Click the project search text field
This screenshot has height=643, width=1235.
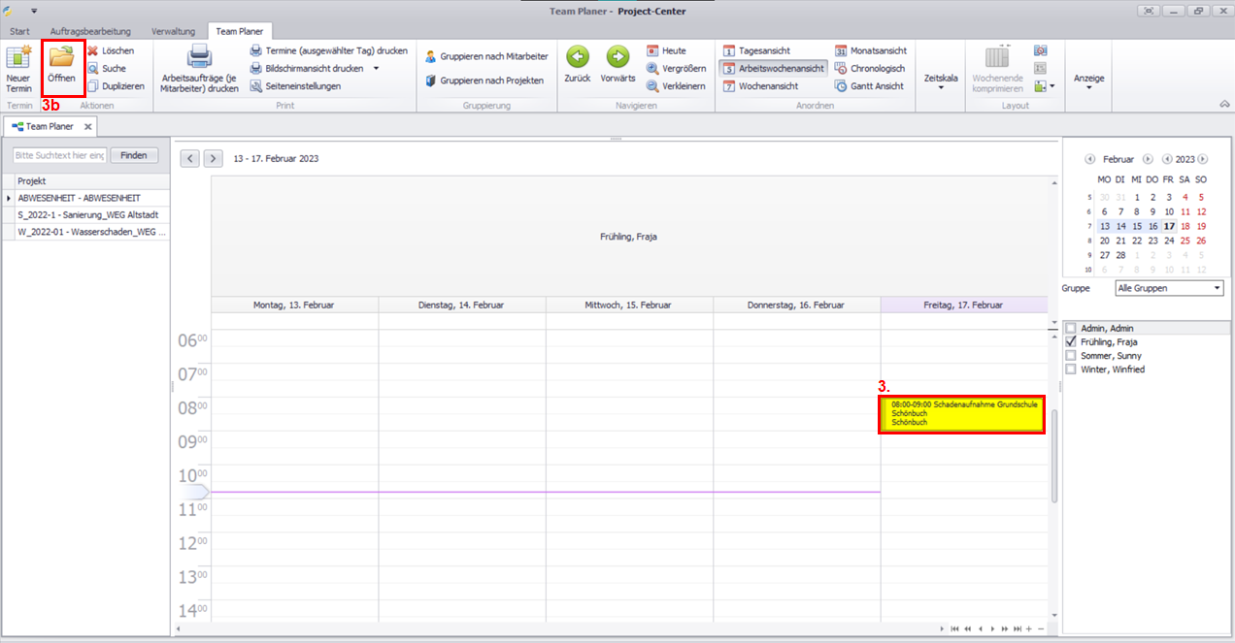pos(58,155)
